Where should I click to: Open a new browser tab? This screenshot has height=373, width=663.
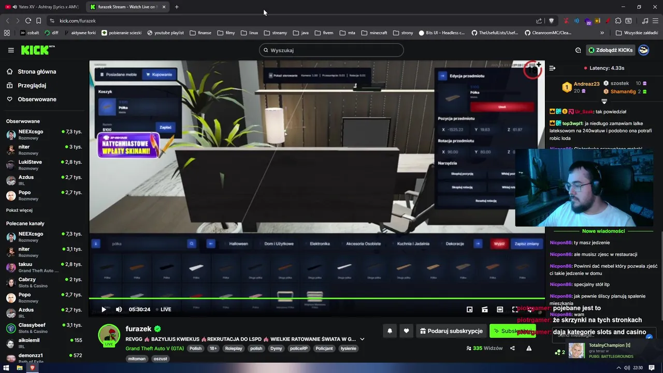(177, 7)
